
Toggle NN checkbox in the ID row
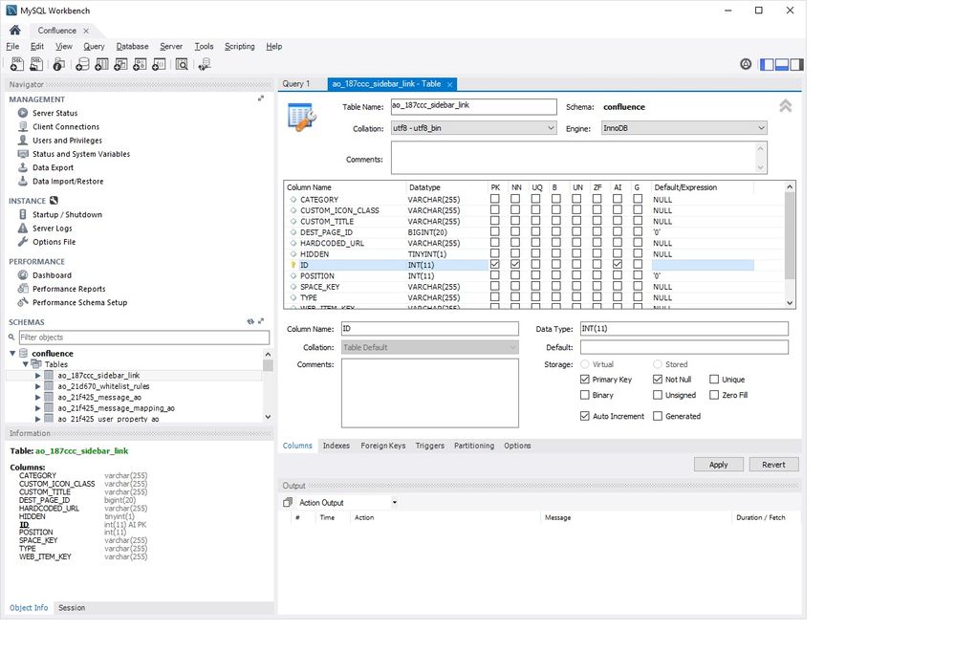coord(515,265)
